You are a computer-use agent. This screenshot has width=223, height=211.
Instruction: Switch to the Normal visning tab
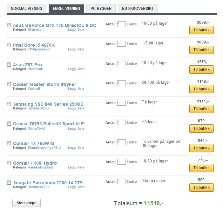click(26, 9)
